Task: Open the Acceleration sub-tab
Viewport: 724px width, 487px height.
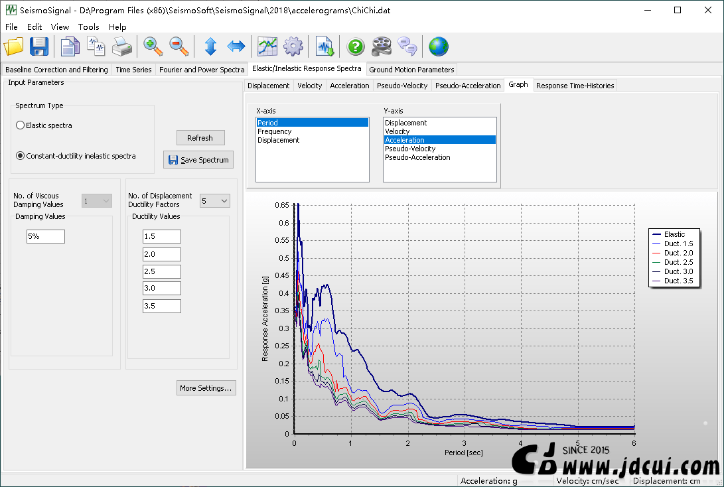Action: 350,86
